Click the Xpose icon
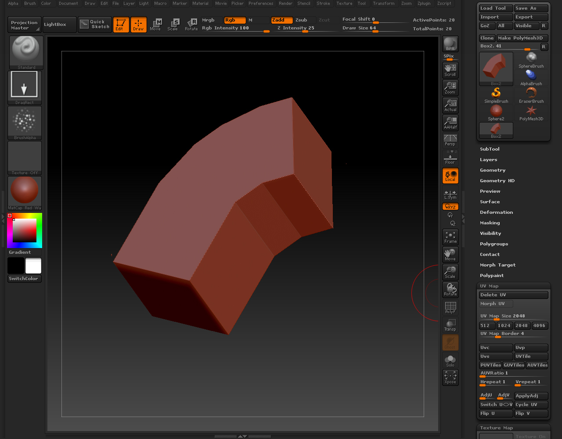Screen dimensions: 562x439 (450, 377)
